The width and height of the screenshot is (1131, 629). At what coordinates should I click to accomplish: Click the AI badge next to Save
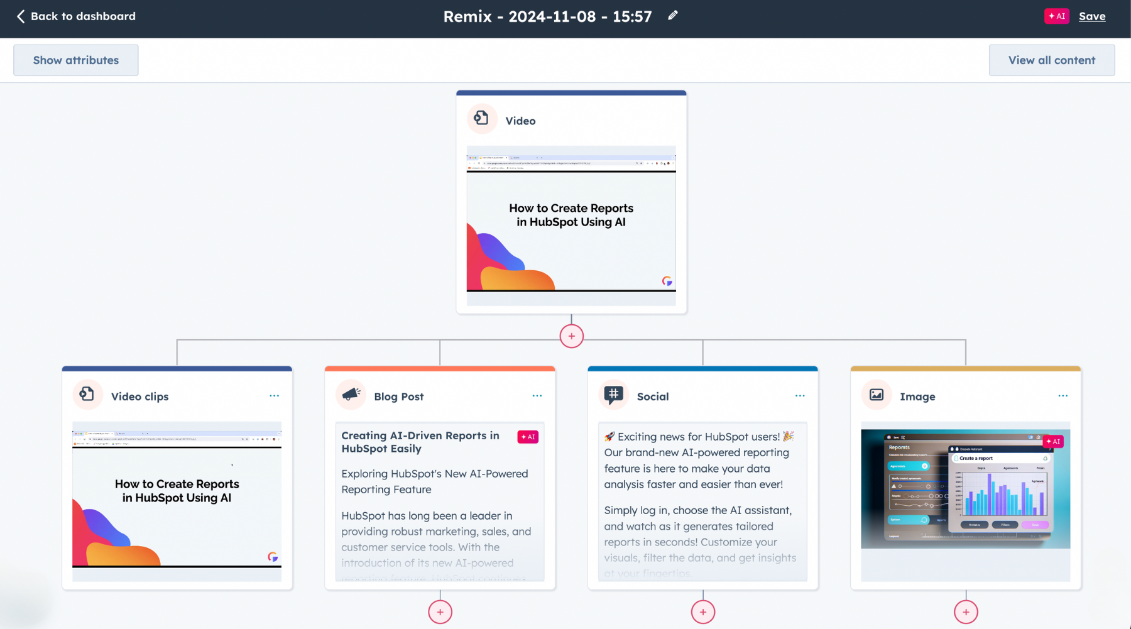coord(1056,16)
